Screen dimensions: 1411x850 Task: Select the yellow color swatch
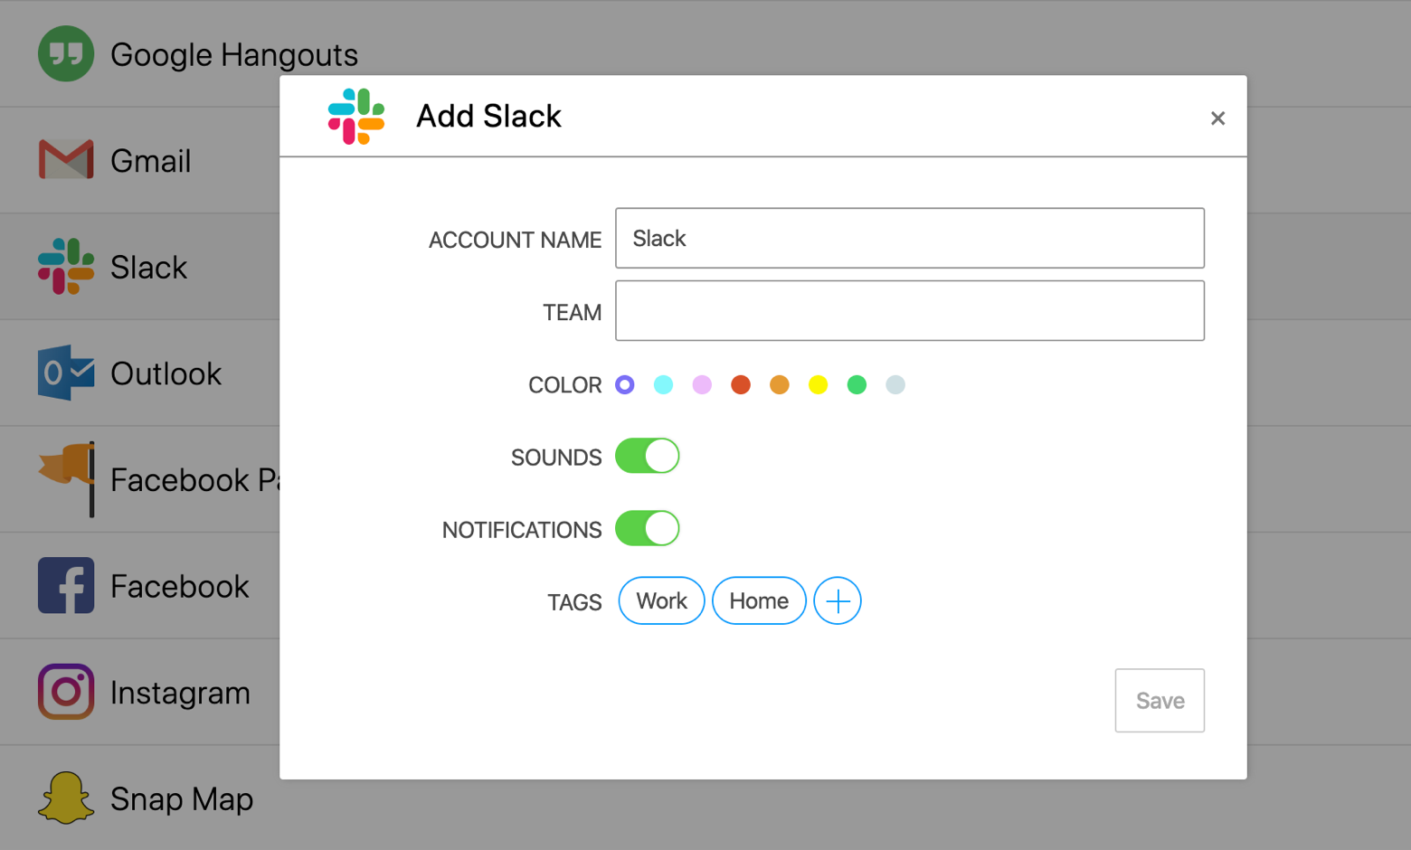click(819, 385)
